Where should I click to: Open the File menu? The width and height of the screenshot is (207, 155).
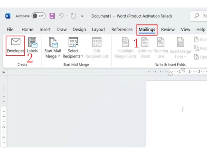pyautogui.click(x=10, y=30)
